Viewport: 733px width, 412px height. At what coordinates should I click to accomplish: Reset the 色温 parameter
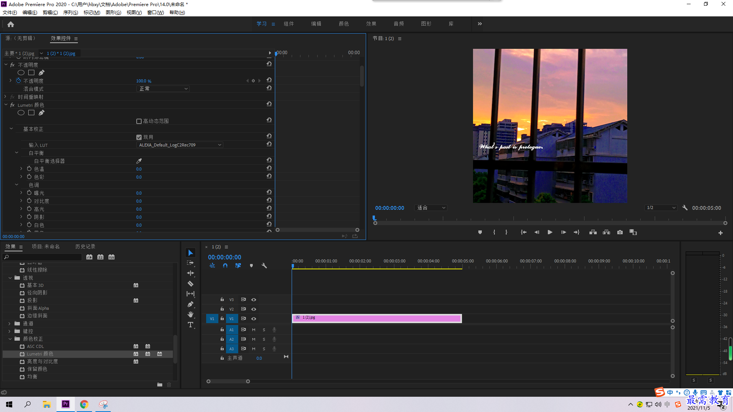269,168
